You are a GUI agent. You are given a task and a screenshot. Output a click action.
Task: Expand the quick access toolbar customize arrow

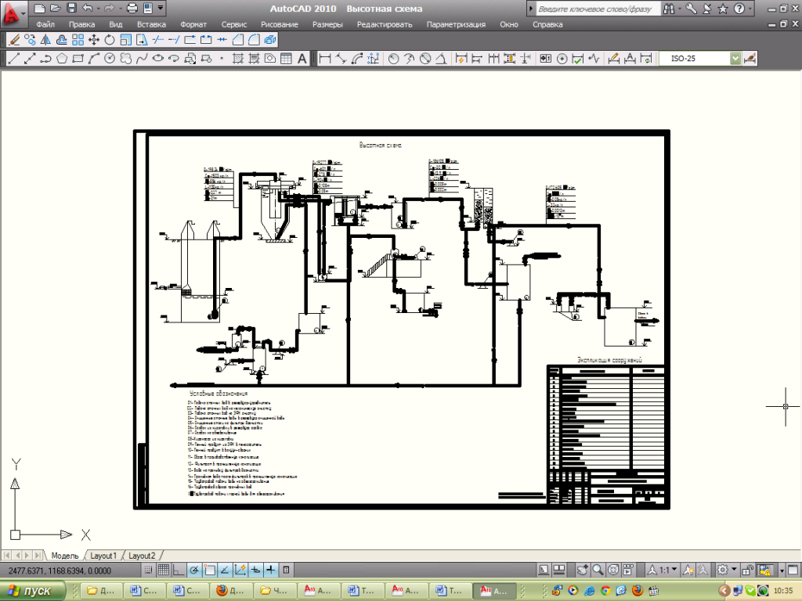tap(161, 8)
